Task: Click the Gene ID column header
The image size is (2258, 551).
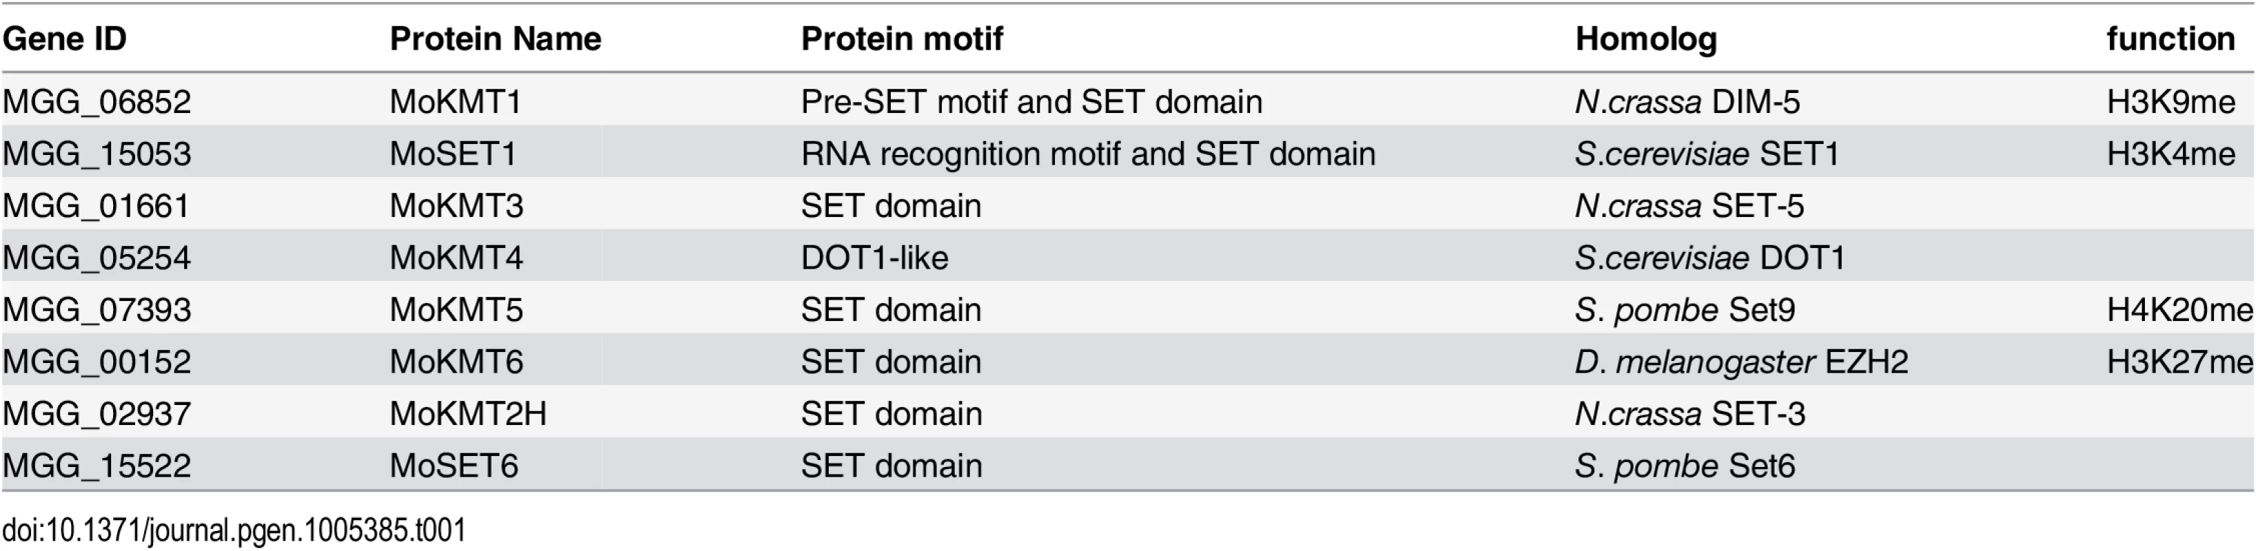Action: 65,39
